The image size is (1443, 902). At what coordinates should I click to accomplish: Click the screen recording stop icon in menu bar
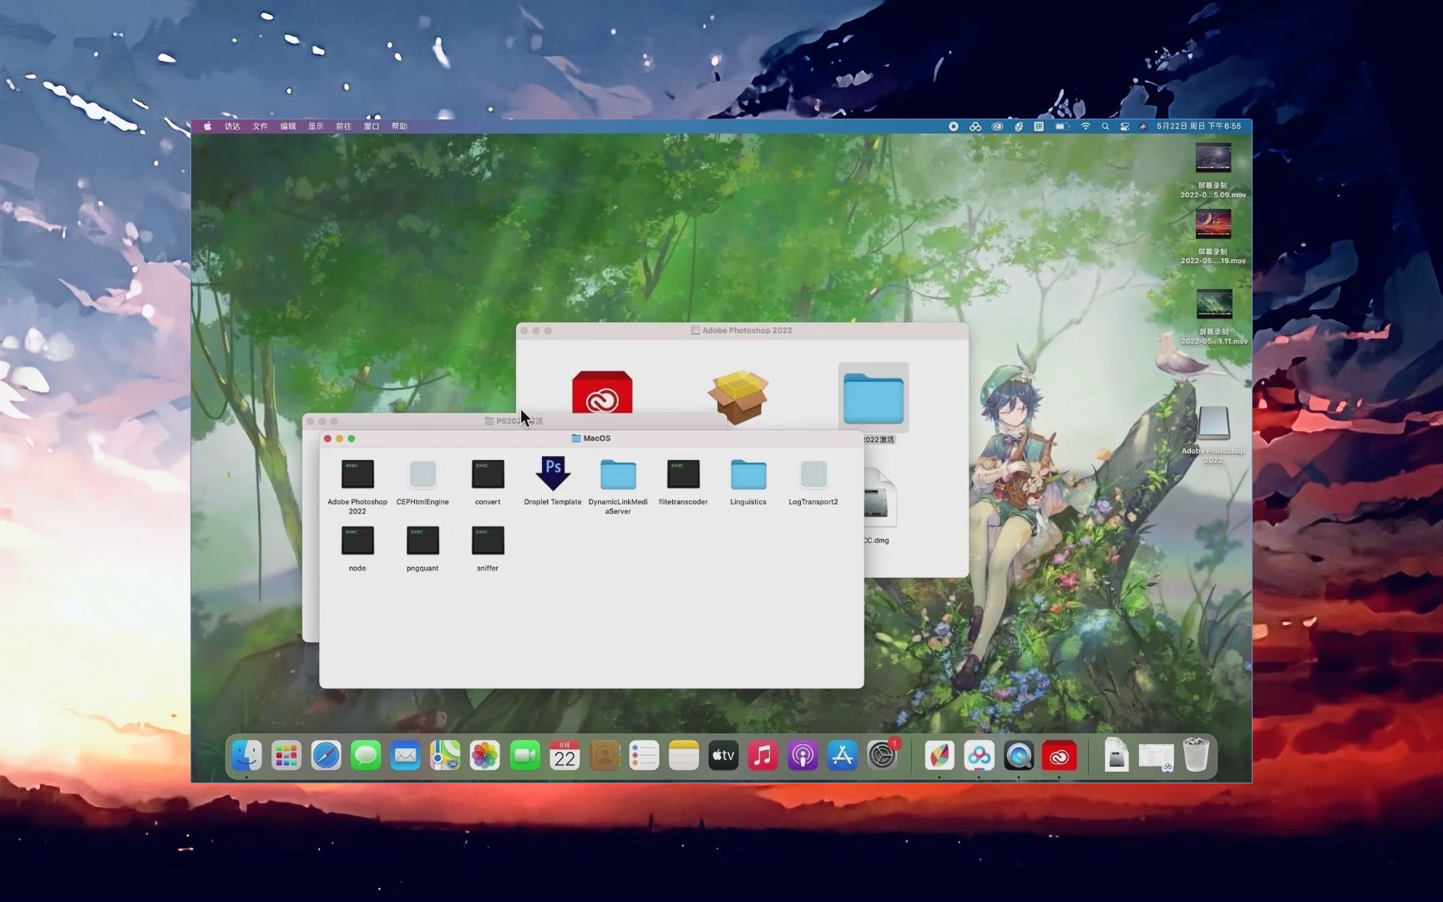(x=953, y=126)
